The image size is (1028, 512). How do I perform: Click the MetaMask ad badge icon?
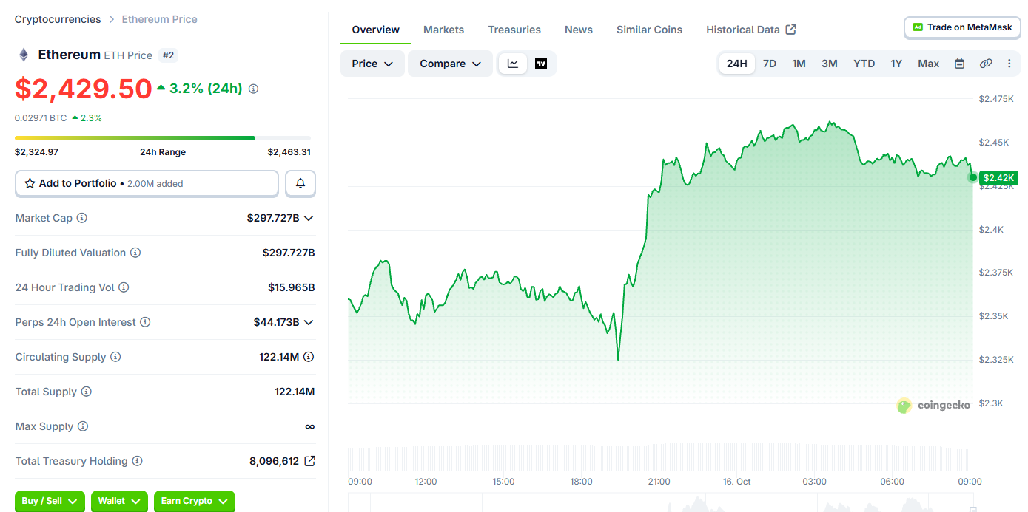[x=918, y=27]
